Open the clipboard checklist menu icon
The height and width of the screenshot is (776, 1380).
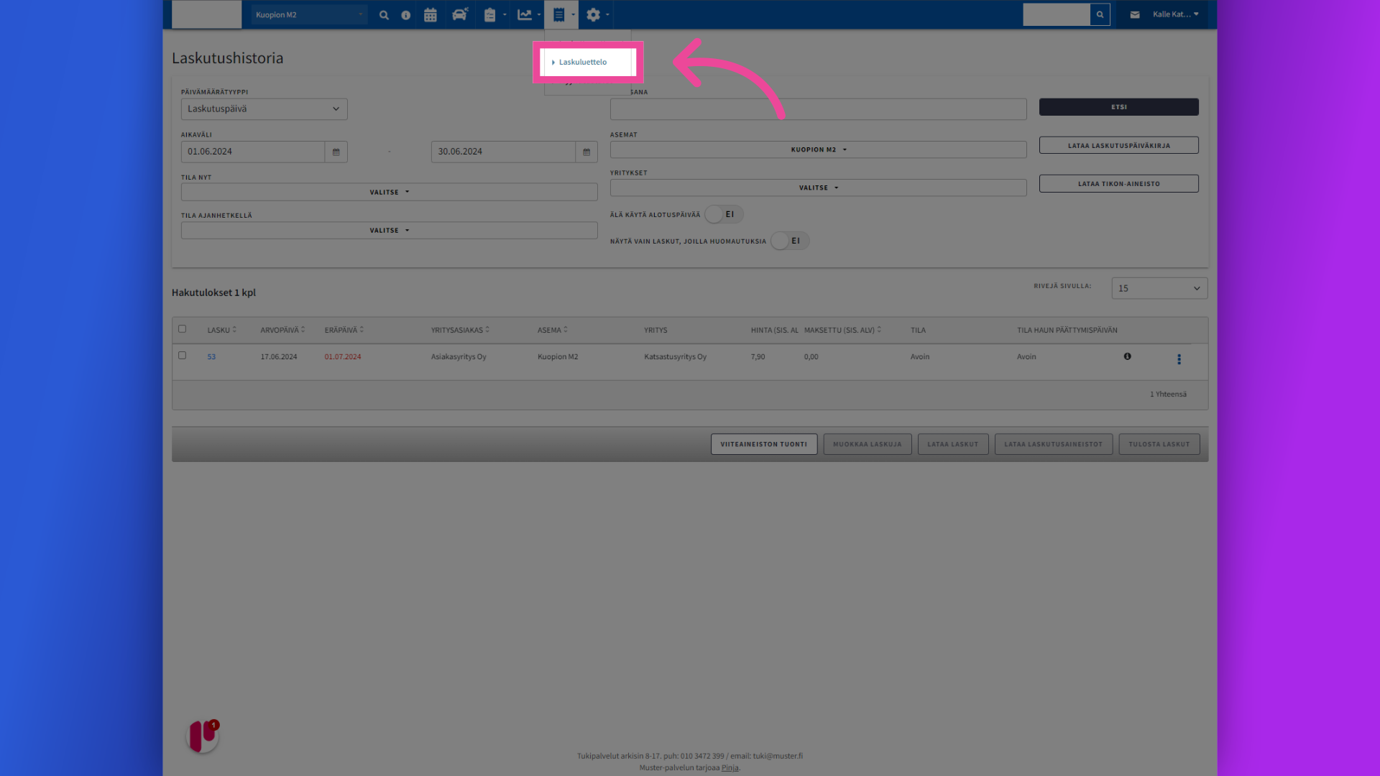[x=490, y=15]
